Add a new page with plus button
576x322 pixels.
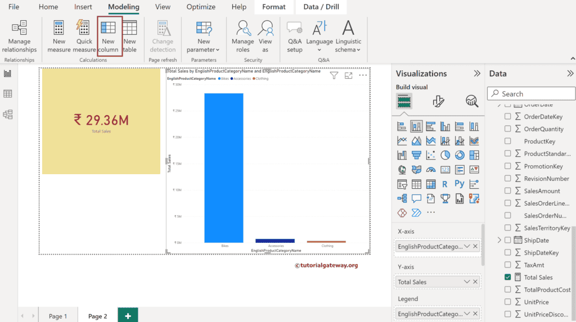point(128,315)
